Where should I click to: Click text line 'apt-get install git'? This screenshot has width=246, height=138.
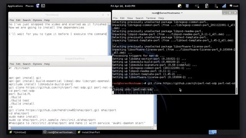tap(25, 78)
